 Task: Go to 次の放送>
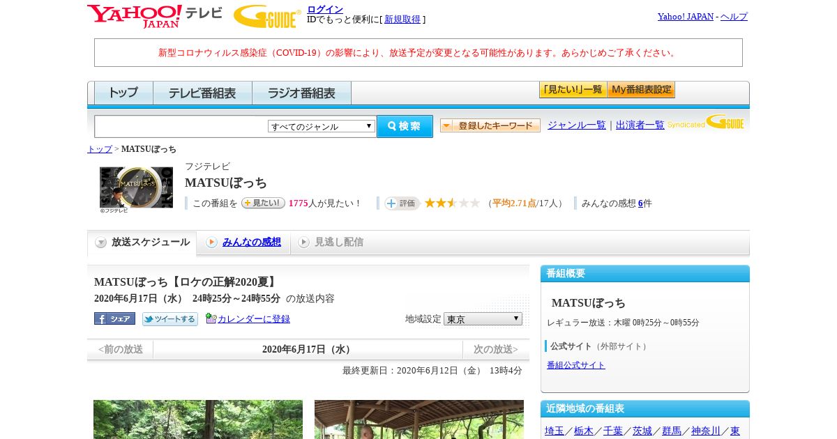coord(496,350)
